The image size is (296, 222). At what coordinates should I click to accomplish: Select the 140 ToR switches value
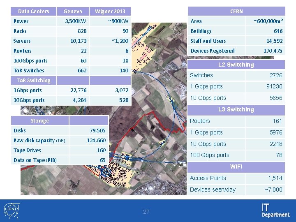124,71
